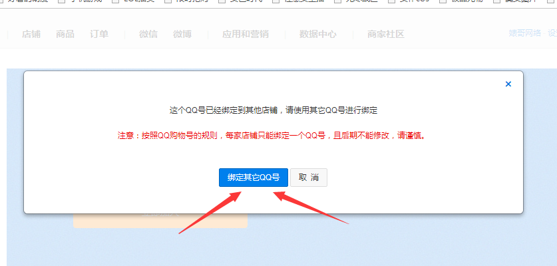Viewport: 557px width, 266px height.
Task: Open the 商家社区 menu
Action: coord(386,35)
